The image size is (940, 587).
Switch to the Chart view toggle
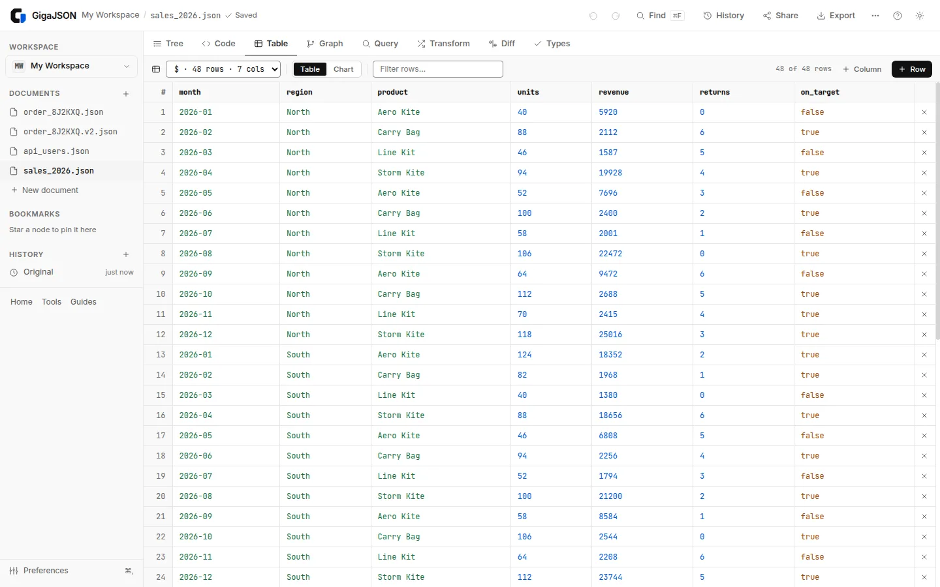[343, 69]
